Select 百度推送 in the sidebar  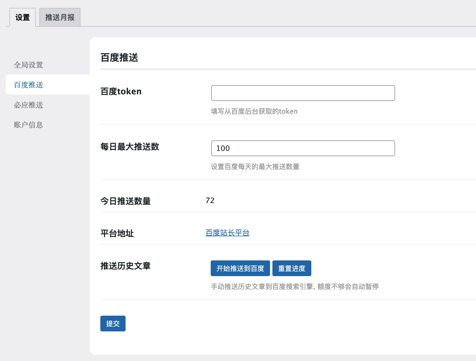pos(28,85)
